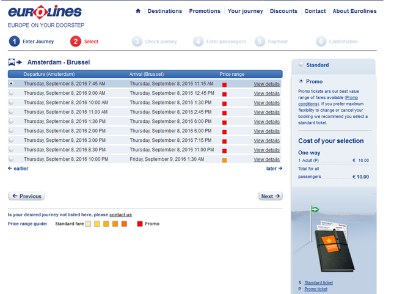Image resolution: width=394 pixels, height=294 pixels.
Task: Click the Departure (Amsterdam) column header
Action: (x=49, y=74)
